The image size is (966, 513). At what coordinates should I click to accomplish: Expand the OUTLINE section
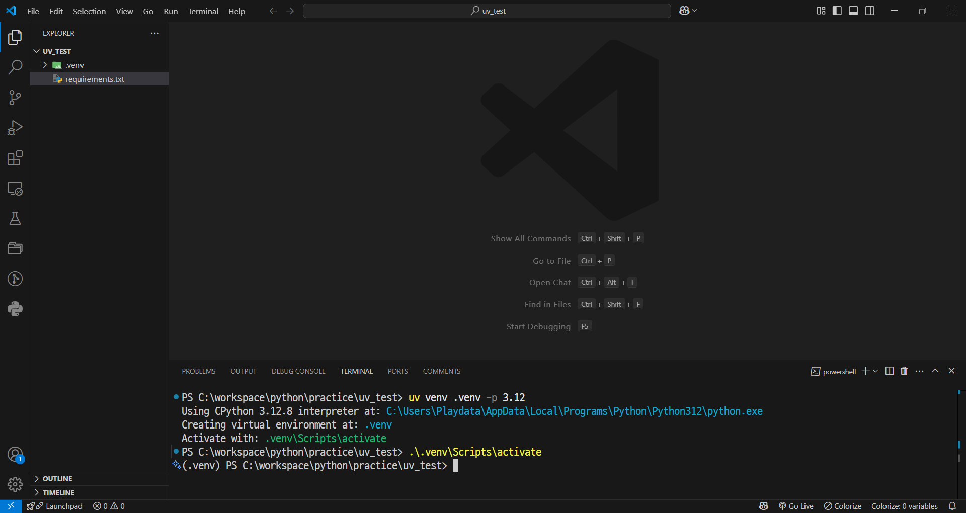click(99, 479)
